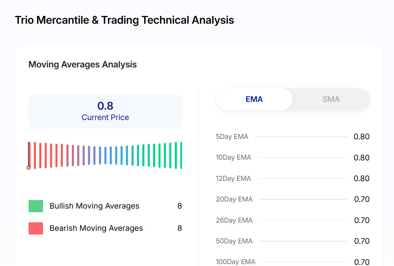Select the EMA tab
This screenshot has width=394, height=266.
pos(254,99)
